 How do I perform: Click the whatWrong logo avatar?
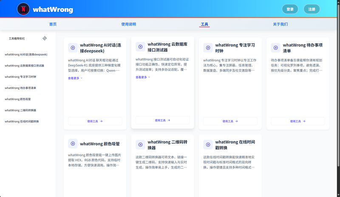[23, 9]
